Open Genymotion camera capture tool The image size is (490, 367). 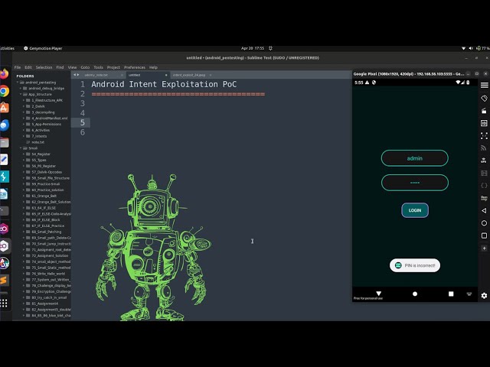[484, 111]
